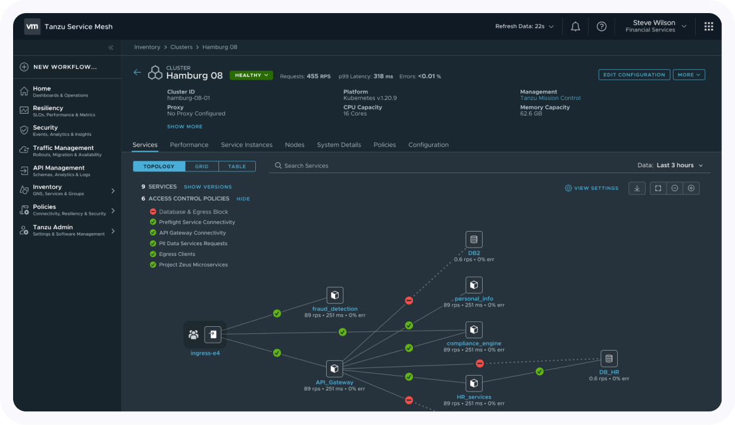Screen dimensions: 735x425
Task: Open the Performance tab
Action: (x=189, y=145)
